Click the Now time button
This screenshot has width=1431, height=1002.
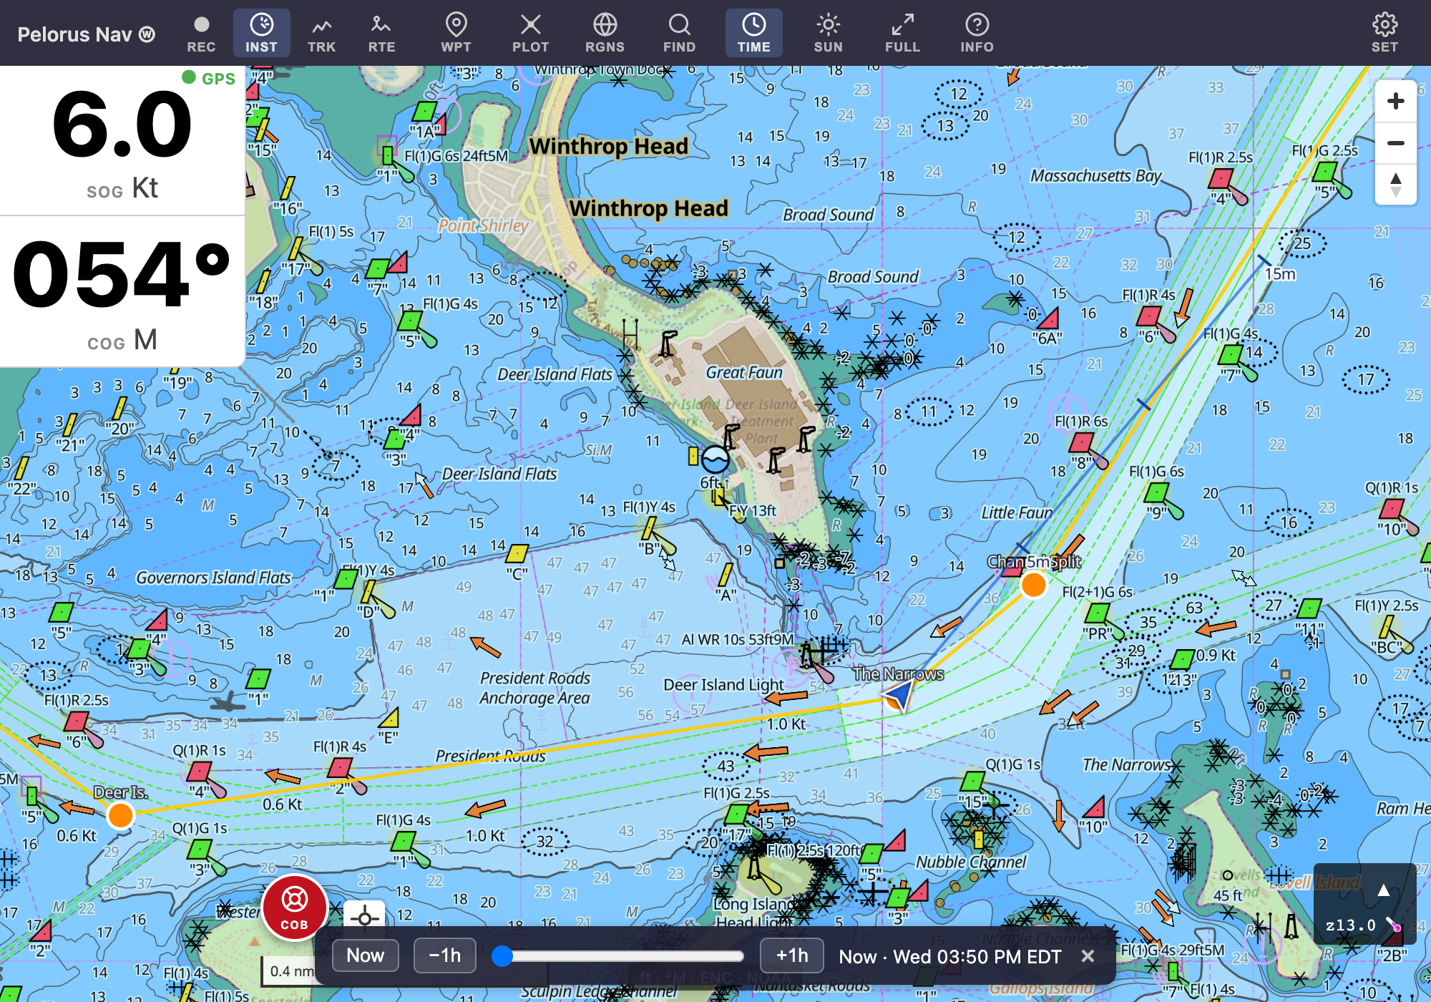[365, 955]
